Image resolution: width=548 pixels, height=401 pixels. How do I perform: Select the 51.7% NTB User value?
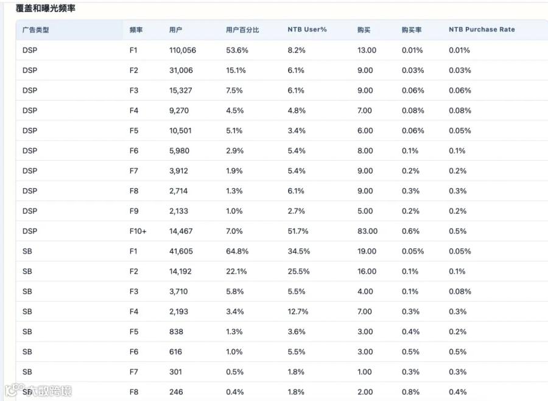298,231
